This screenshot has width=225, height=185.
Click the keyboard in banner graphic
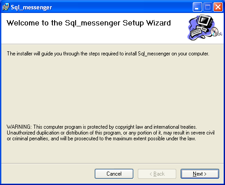click(196, 32)
